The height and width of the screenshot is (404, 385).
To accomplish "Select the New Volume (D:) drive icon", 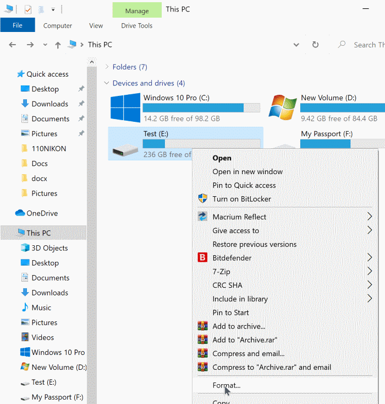I will click(283, 107).
